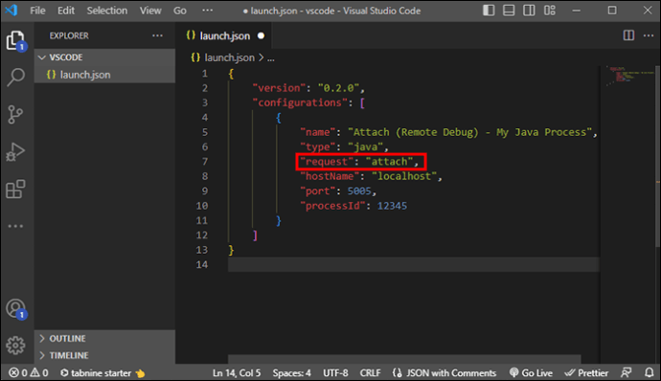Toggle the secondary side bar layout button
This screenshot has height=381, width=661.
(x=529, y=11)
